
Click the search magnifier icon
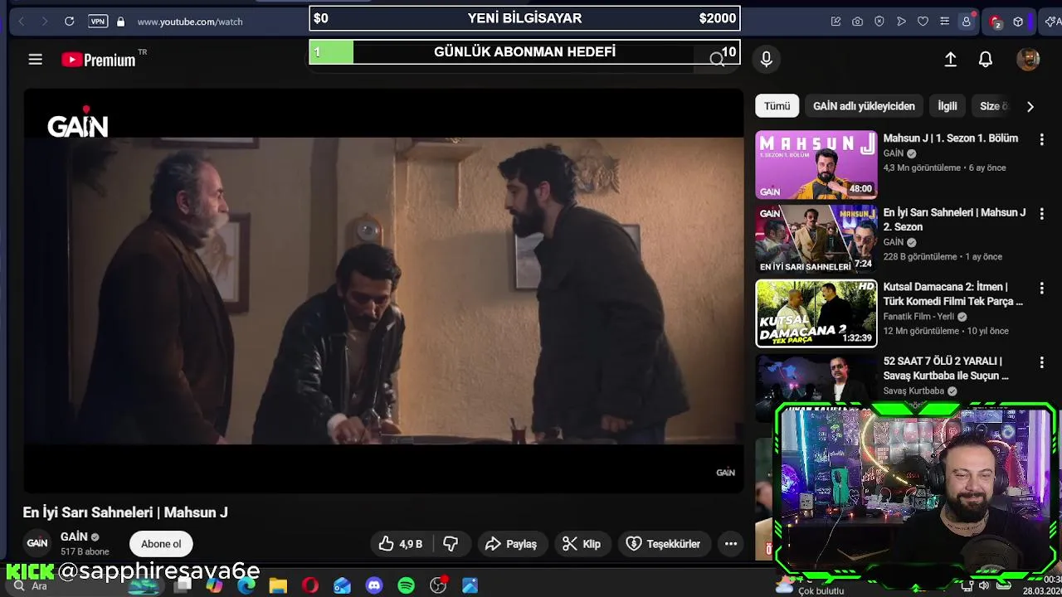(x=717, y=59)
